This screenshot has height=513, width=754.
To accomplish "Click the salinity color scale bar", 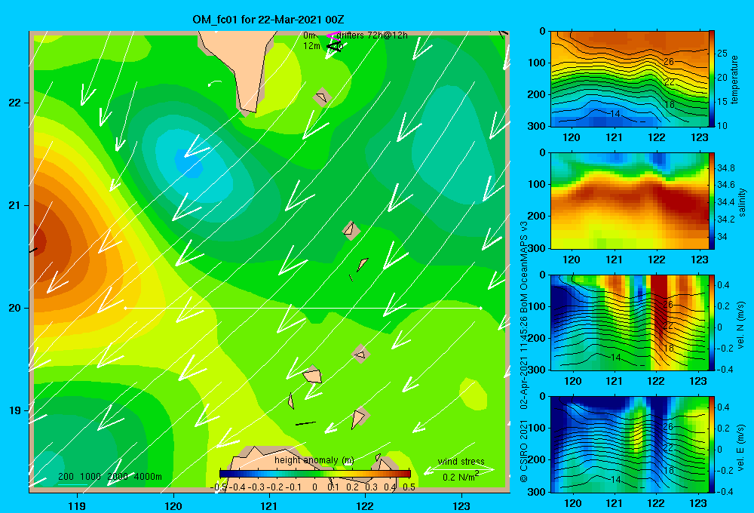I will (712, 201).
